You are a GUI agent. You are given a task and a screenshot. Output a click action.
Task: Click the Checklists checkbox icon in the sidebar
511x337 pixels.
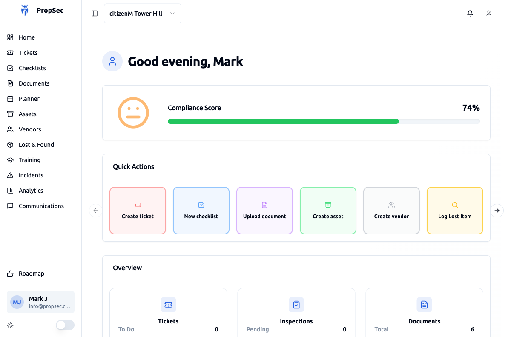point(10,68)
